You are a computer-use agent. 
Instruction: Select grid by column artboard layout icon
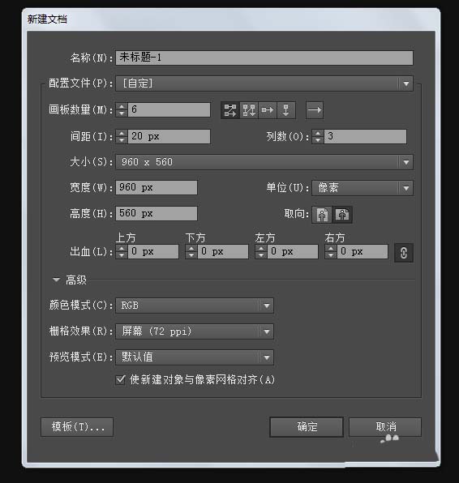[x=249, y=110]
